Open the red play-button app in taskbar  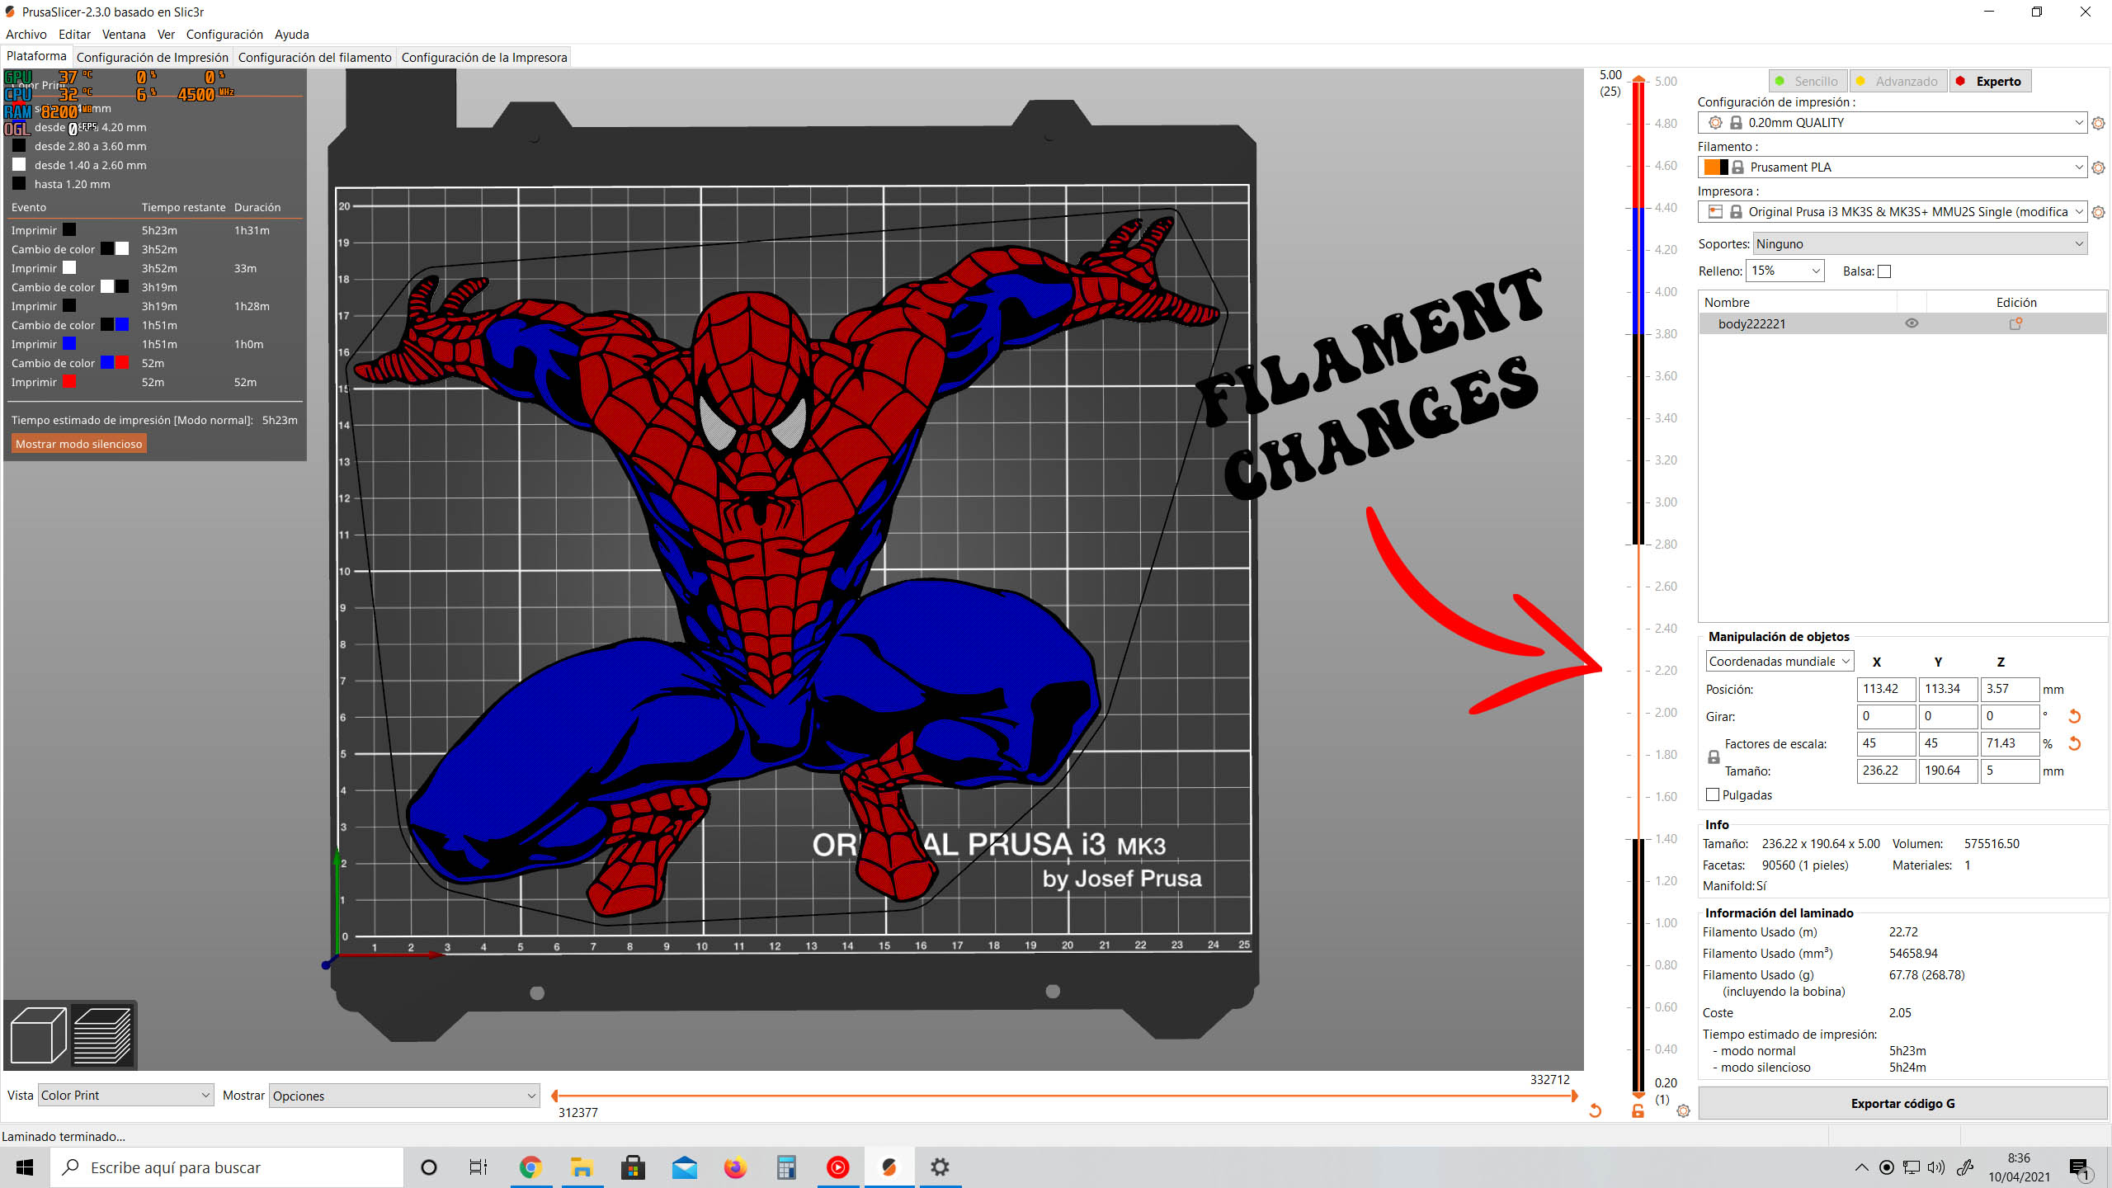click(837, 1167)
